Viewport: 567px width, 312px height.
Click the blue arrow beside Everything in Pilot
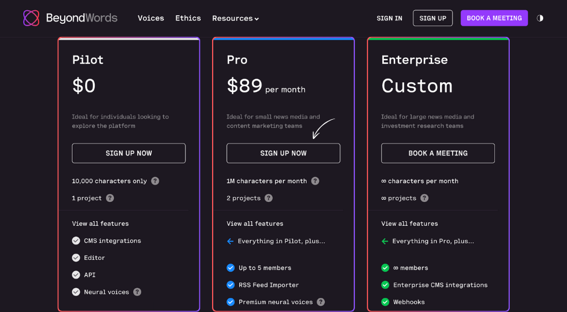pyautogui.click(x=230, y=241)
